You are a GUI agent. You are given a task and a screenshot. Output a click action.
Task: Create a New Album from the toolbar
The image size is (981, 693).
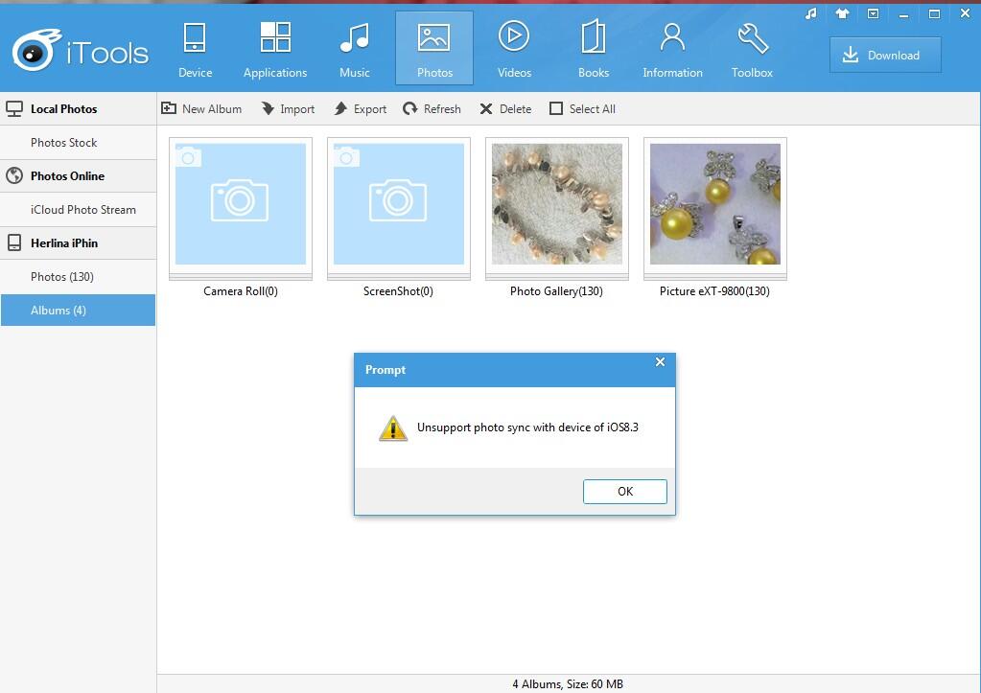pyautogui.click(x=201, y=109)
